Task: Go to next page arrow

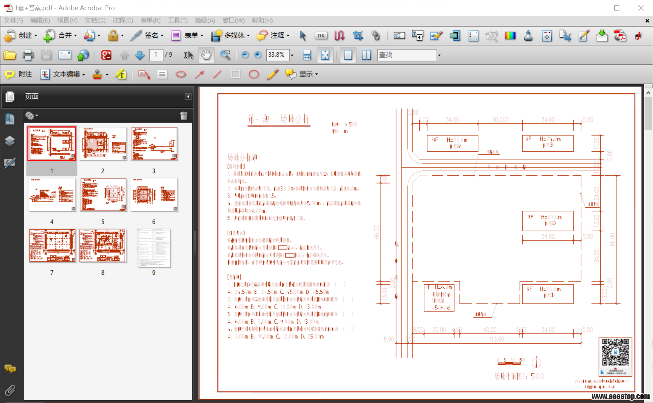Action: [140, 55]
